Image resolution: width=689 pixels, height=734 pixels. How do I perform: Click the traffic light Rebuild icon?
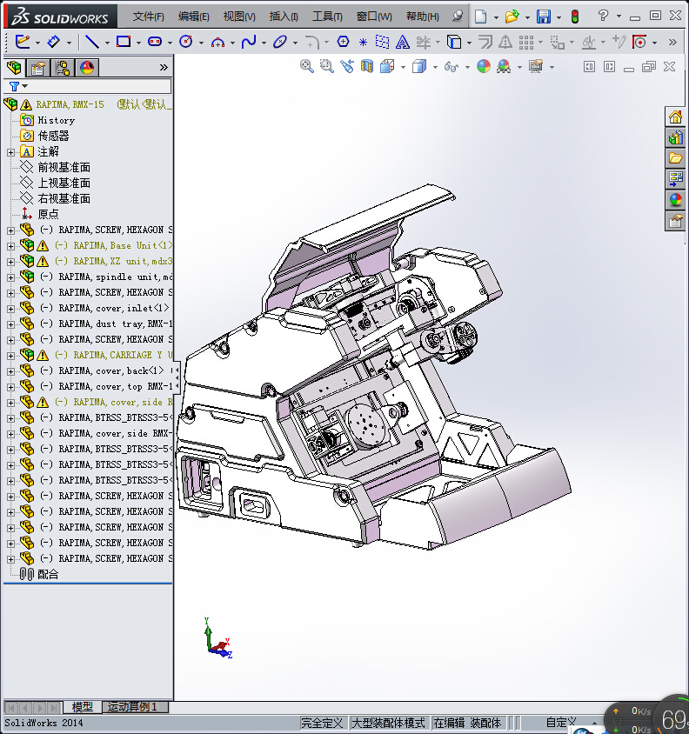point(574,17)
